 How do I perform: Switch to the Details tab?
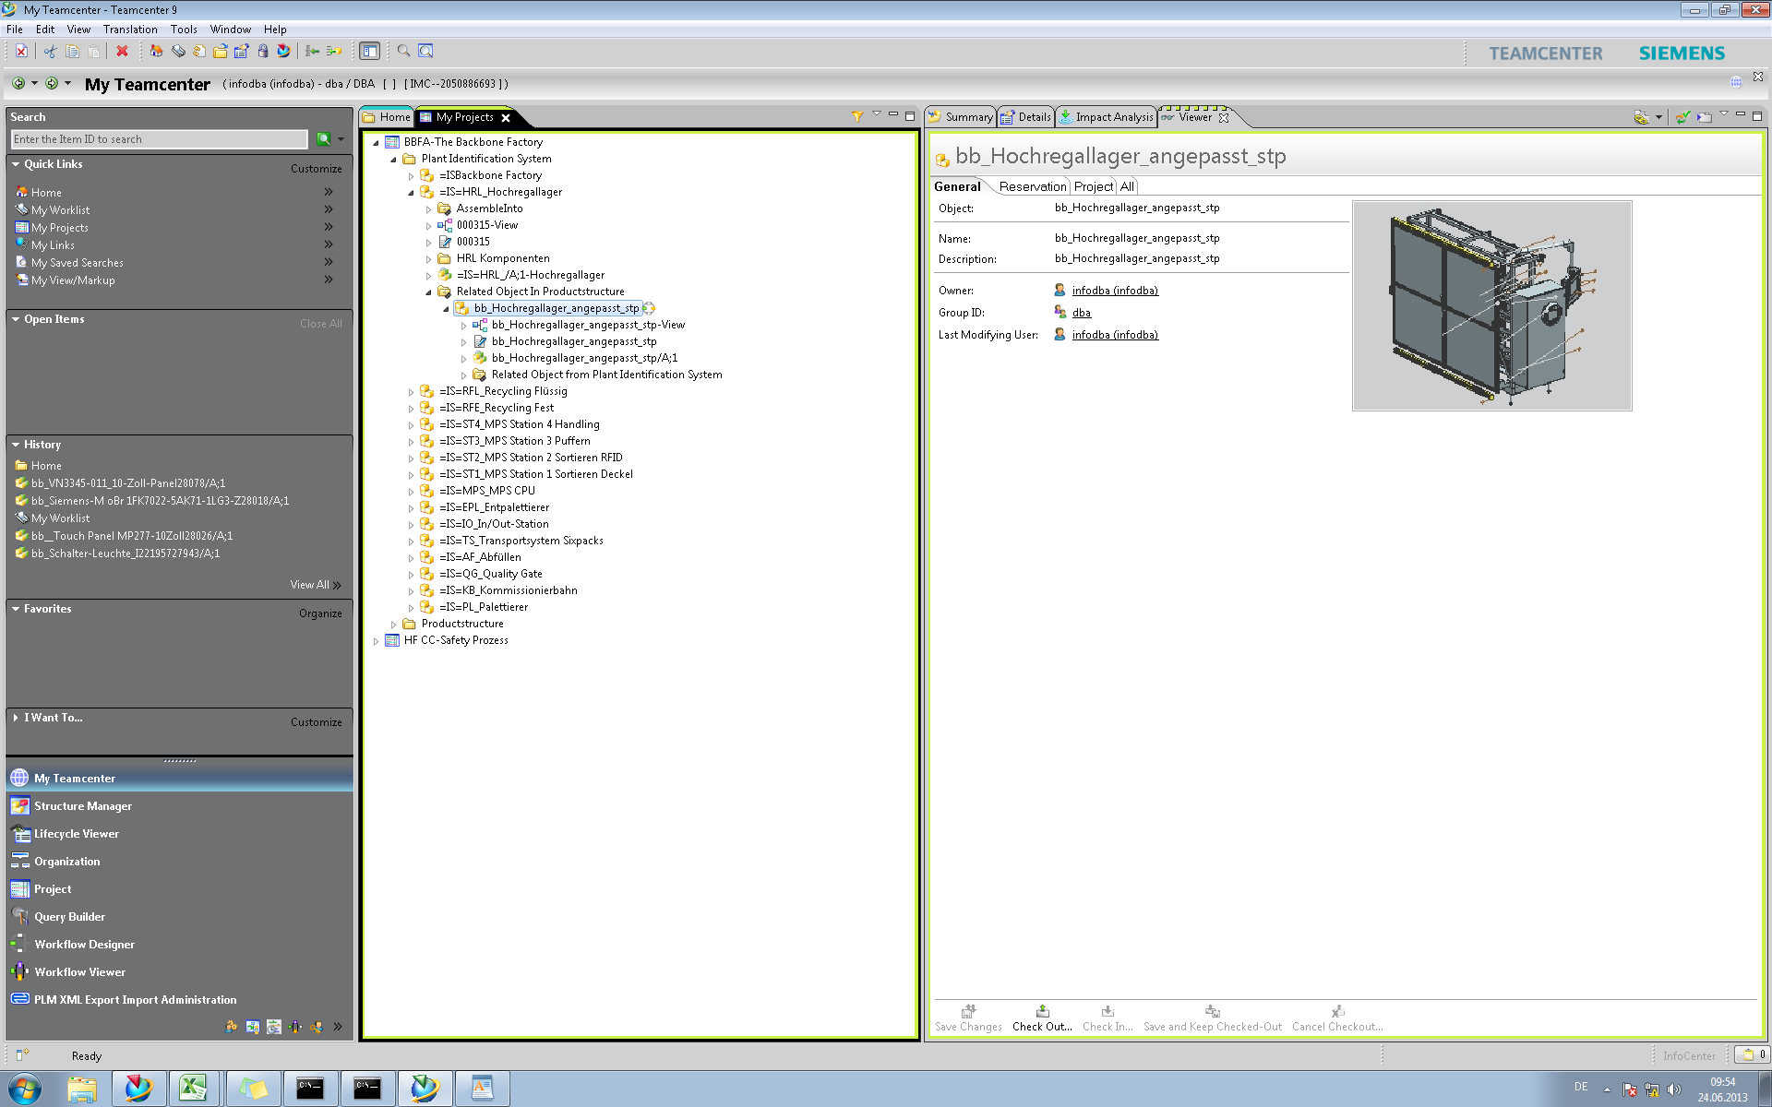pos(1026,117)
